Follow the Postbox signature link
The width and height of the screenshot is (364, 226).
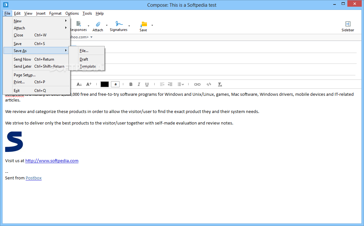(x=34, y=178)
